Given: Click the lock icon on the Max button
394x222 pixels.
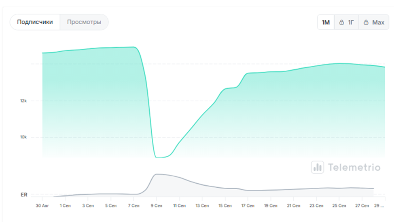Looking at the screenshot, I should click(366, 23).
